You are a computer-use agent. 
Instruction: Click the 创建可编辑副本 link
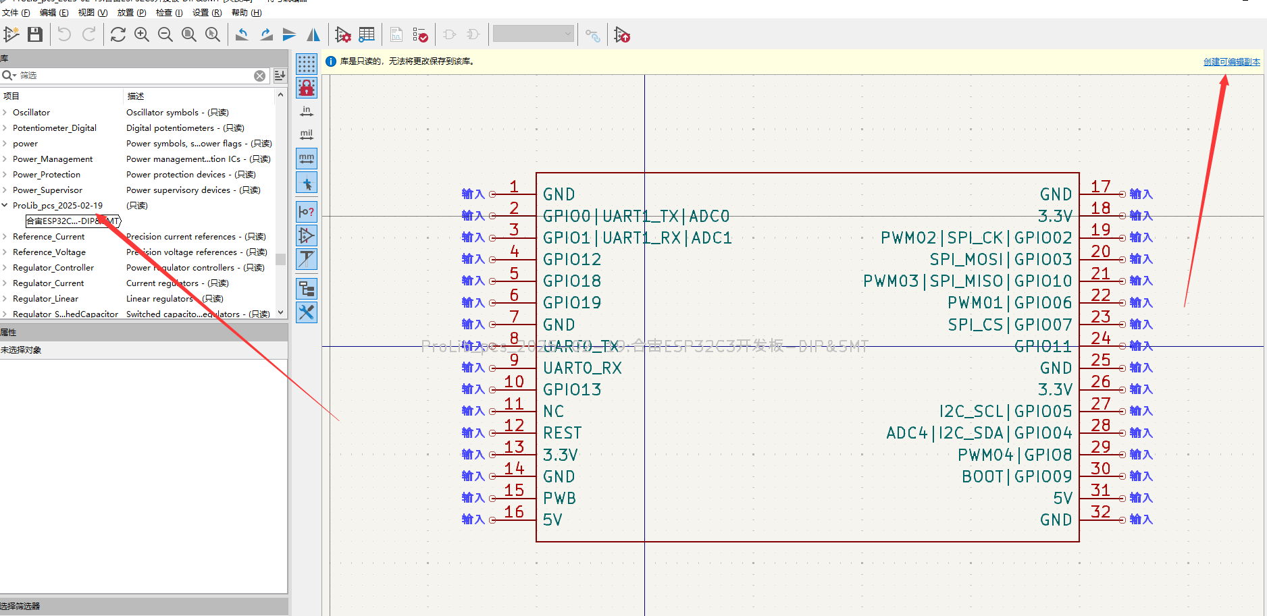[x=1231, y=62]
